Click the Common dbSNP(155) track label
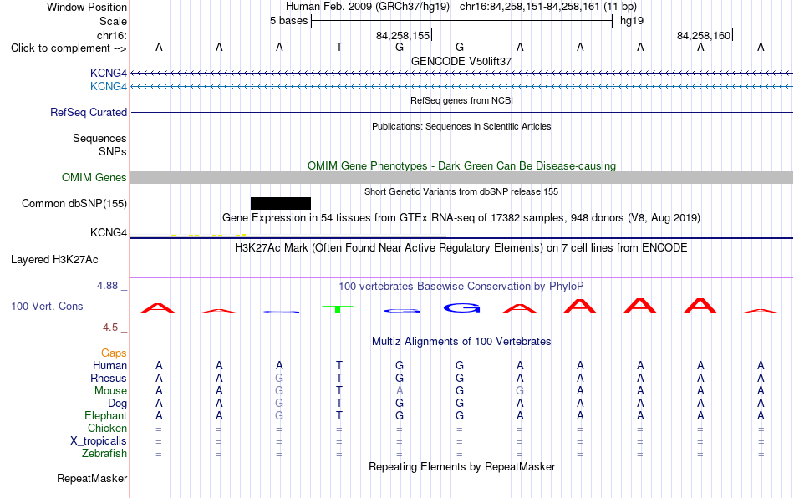The width and height of the screenshot is (794, 498). tap(74, 203)
